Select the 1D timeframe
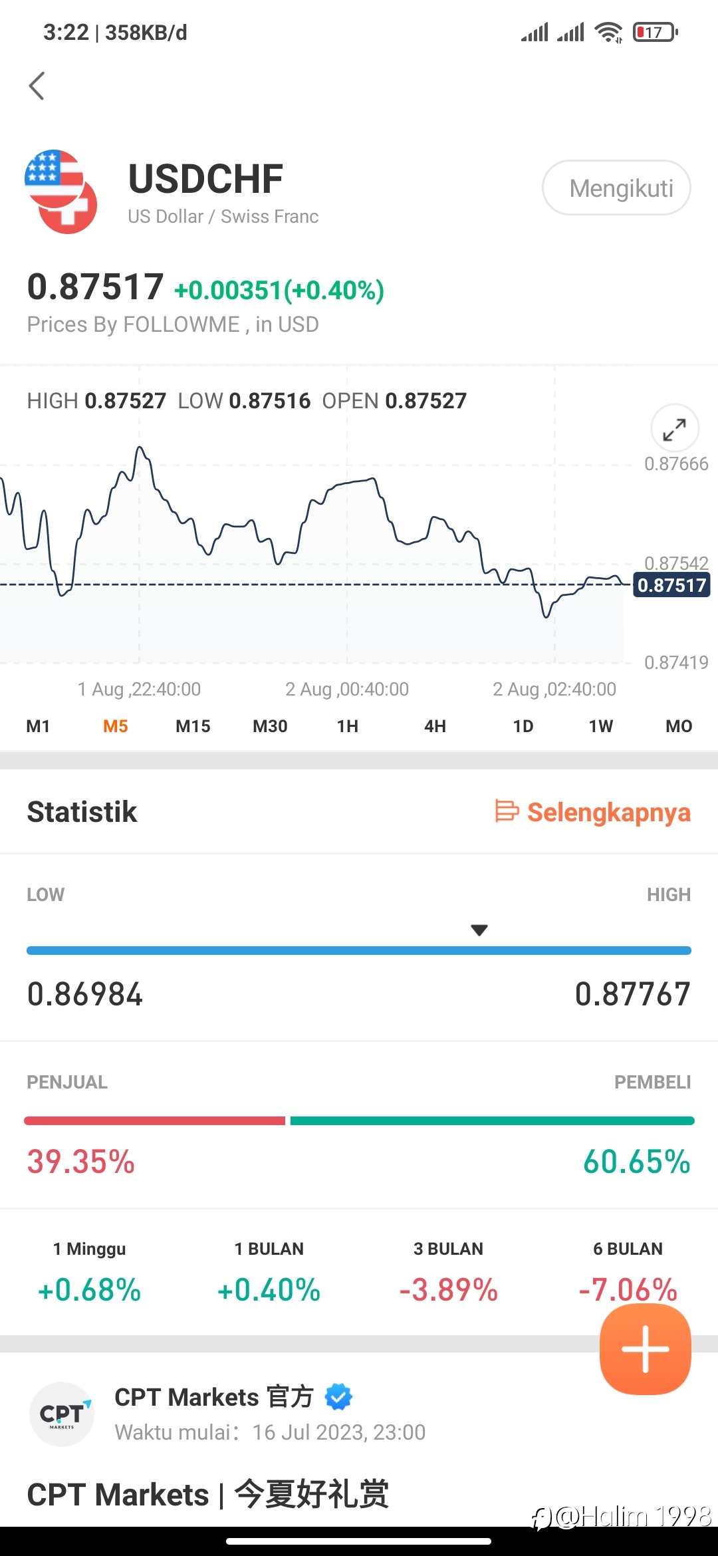This screenshot has height=1556, width=718. [x=523, y=726]
